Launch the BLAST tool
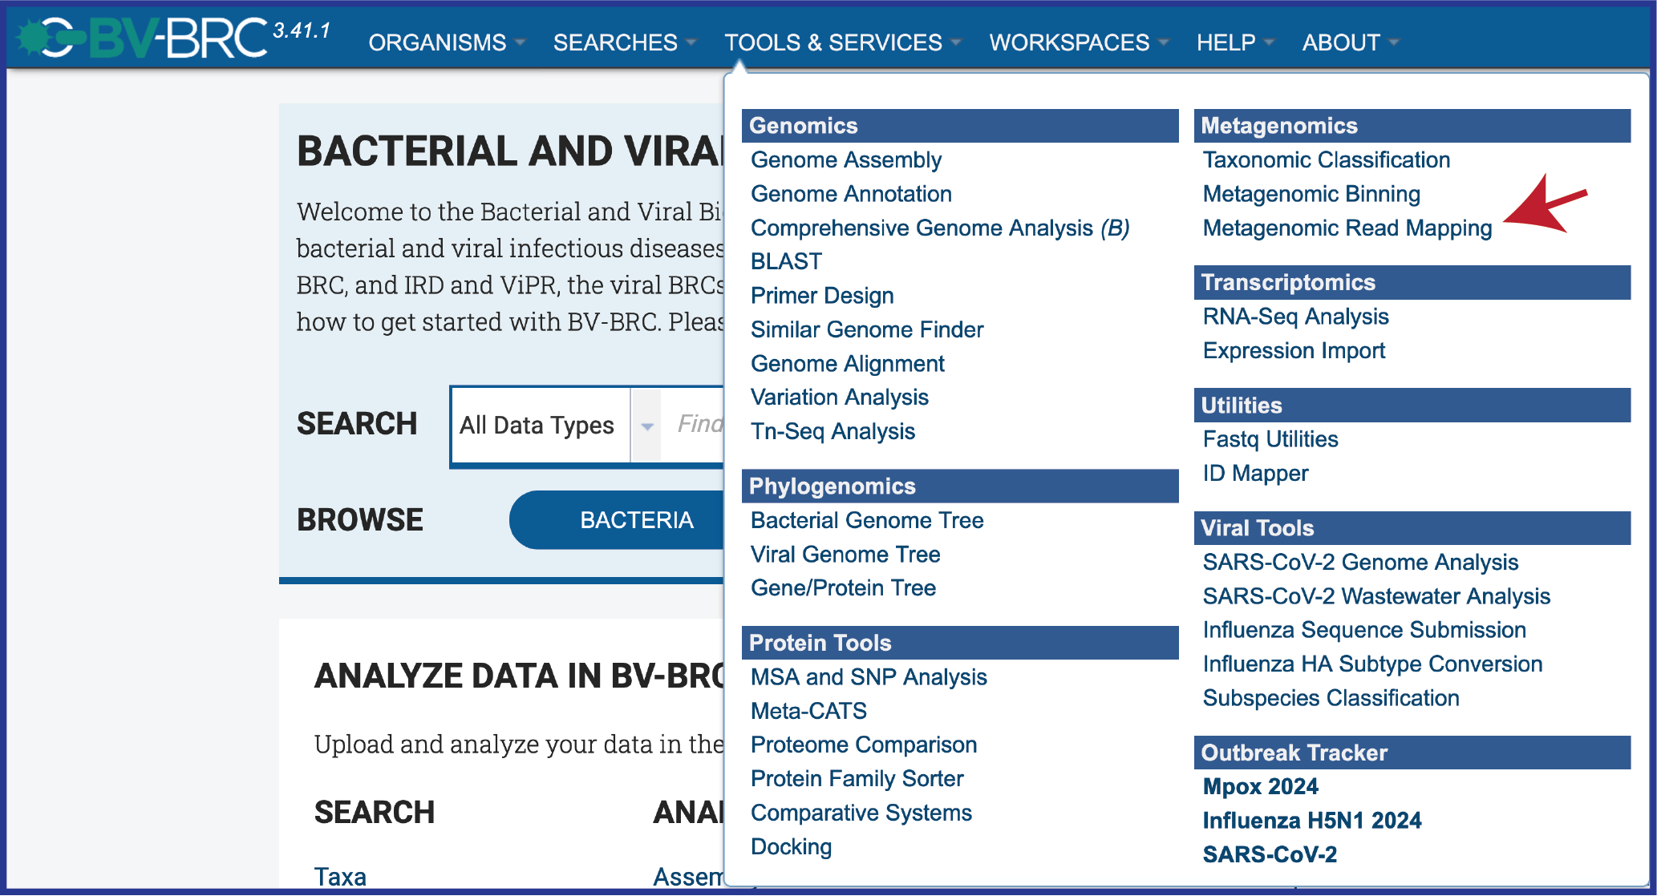 (786, 262)
